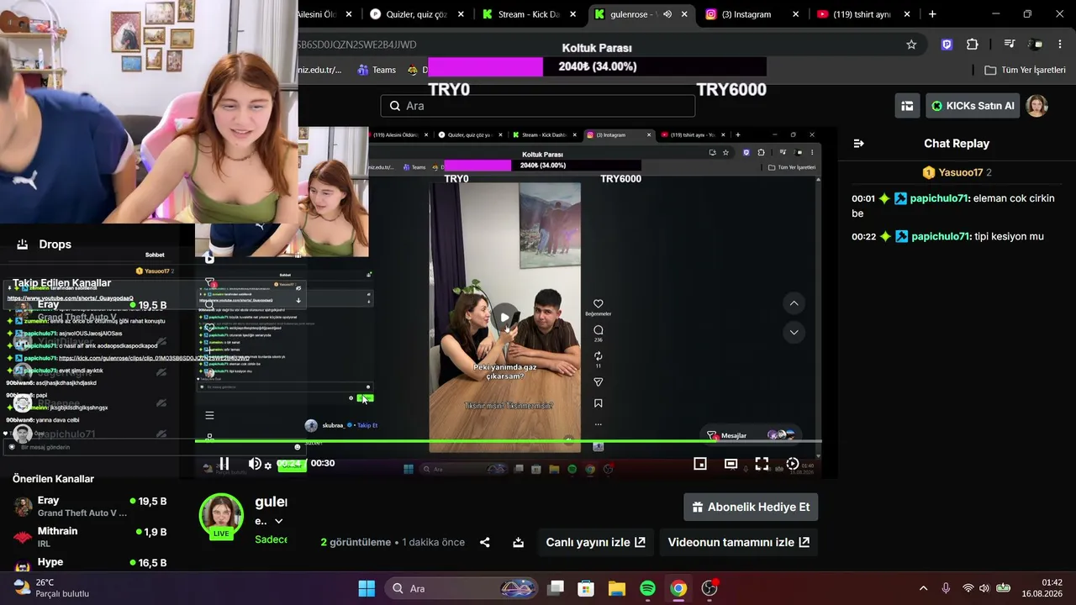This screenshot has height=605, width=1076.
Task: Switch to '(3) Instagram' tab
Action: (x=746, y=14)
